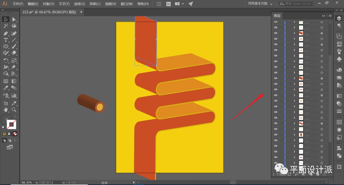This screenshot has width=344, height=185.
Task: Open the Symbols club-shaped panel icon
Action: [x=339, y=59]
